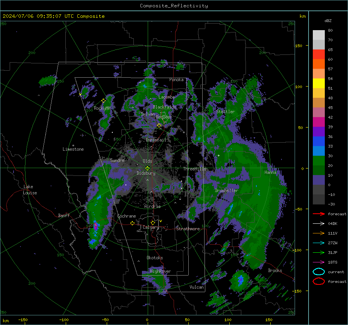Click the Blackfalds city label
Screen dimensions: 348x325
tap(164, 107)
